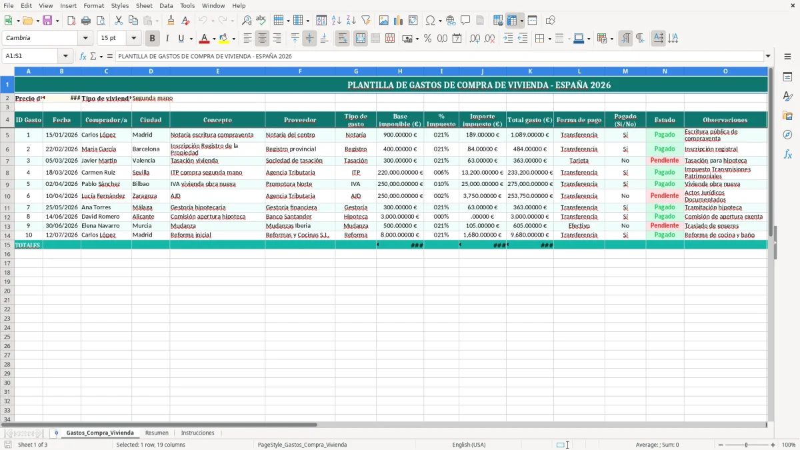Screen dimensions: 800x450
Task: Open Find and Replace
Action: pos(247,21)
